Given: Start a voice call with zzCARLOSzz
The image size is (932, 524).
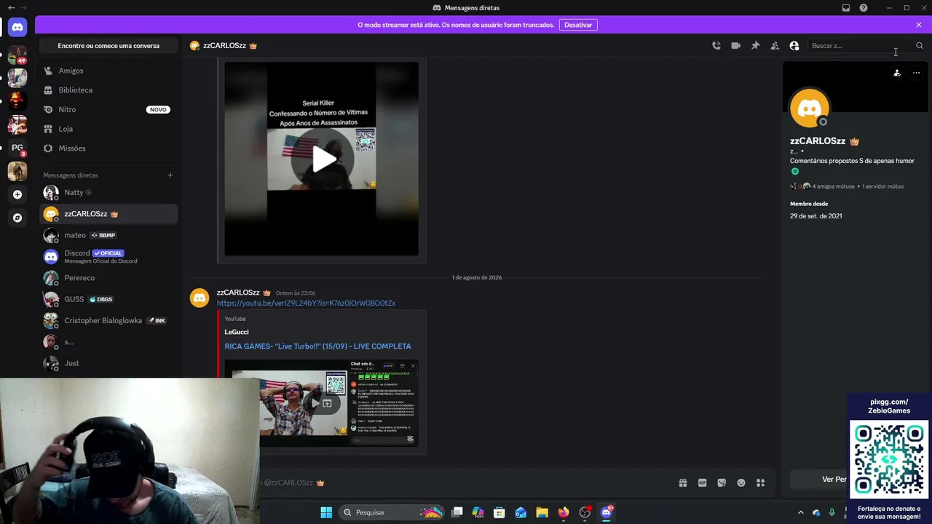Looking at the screenshot, I should click(716, 46).
